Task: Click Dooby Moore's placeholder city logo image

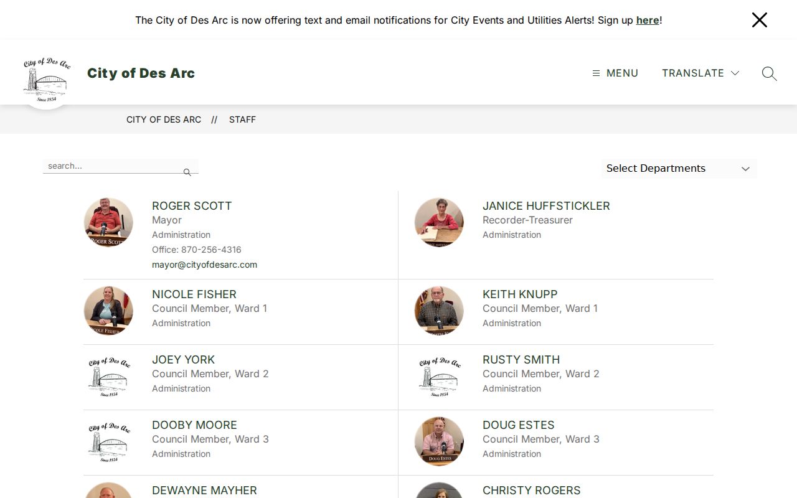Action: [108, 442]
